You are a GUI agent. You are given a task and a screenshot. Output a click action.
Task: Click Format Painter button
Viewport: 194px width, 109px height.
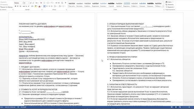(6, 7)
